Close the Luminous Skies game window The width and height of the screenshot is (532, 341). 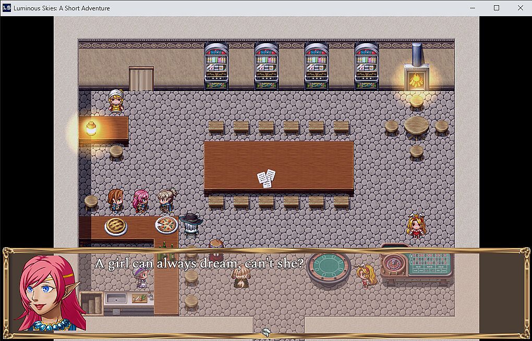[520, 8]
